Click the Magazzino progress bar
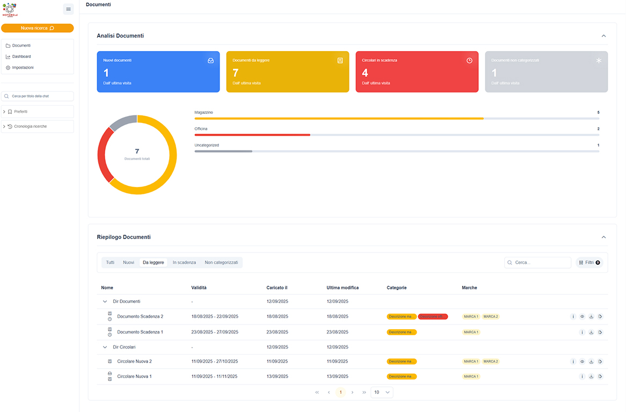The width and height of the screenshot is (626, 412). [x=397, y=119]
